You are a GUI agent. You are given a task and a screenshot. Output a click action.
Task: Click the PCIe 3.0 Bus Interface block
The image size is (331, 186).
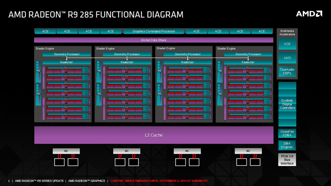pos(287,160)
